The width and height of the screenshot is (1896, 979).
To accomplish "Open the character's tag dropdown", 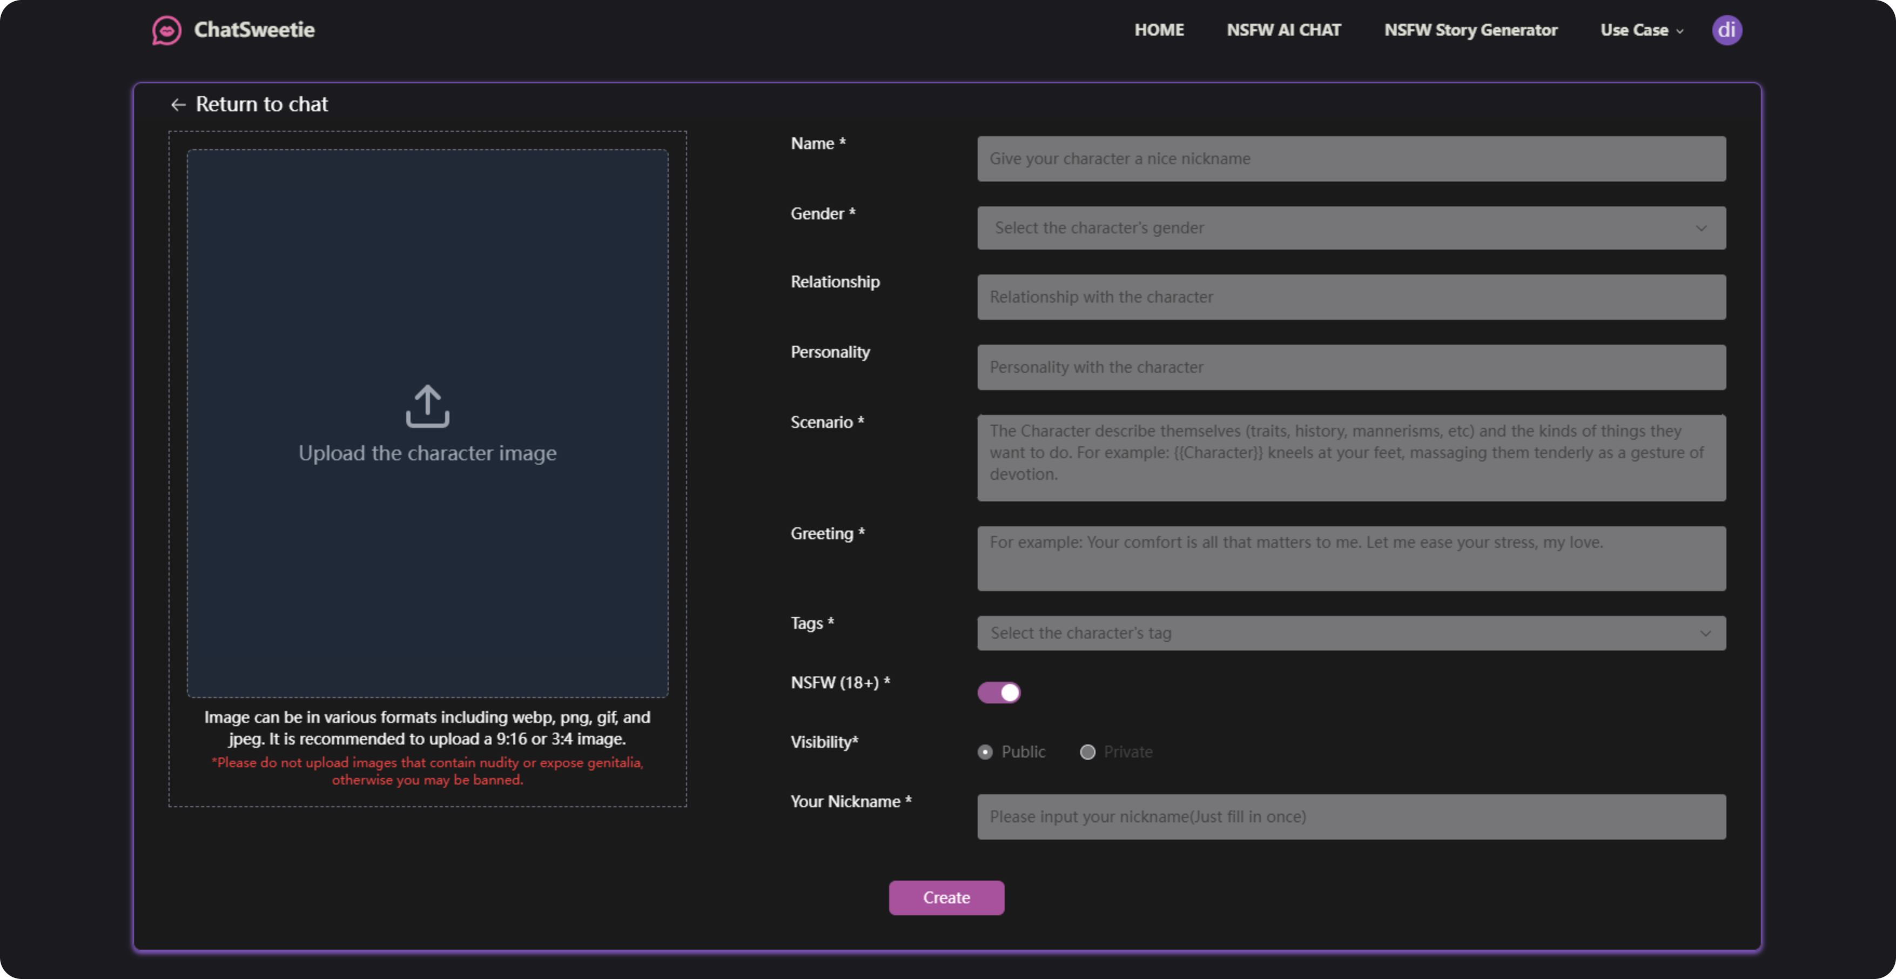I will tap(1325, 633).
